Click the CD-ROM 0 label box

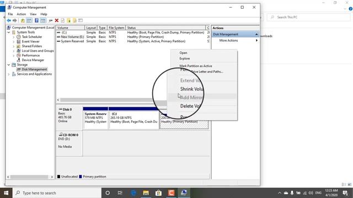pyautogui.click(x=69, y=143)
